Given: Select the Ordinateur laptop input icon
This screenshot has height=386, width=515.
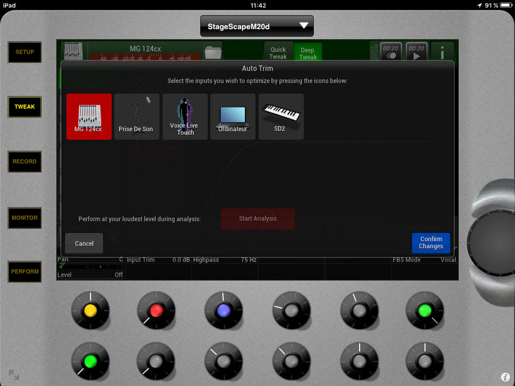Looking at the screenshot, I should pos(232,117).
